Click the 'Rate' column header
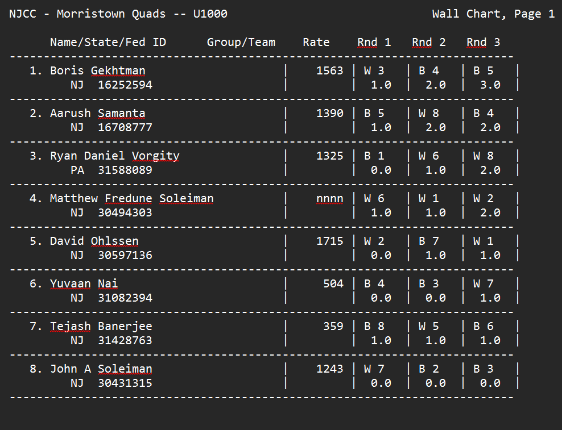This screenshot has width=562, height=430. (x=316, y=42)
